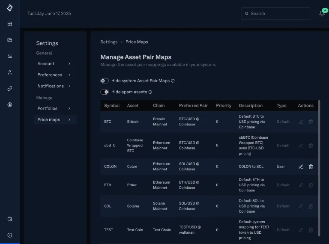Click the Solana Mainnet chain cell
The image size is (329, 244).
point(160,206)
